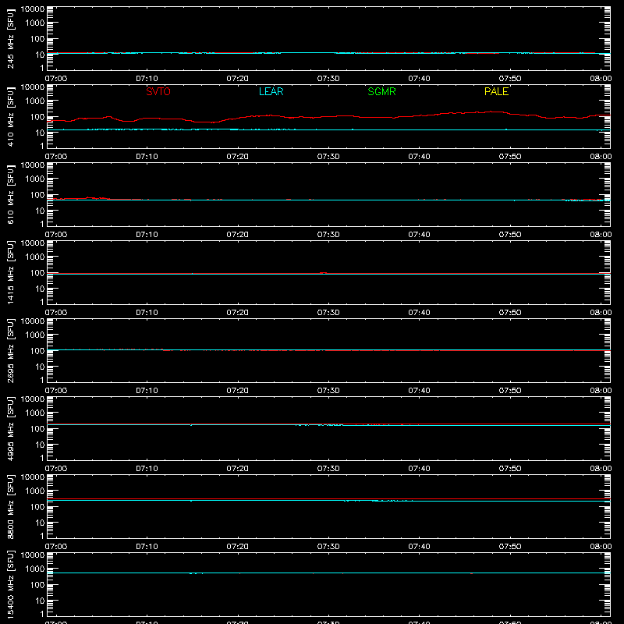This screenshot has height=624, width=624.
Task: Click the 08:00 label under 245 MHz panel
Action: (601, 79)
